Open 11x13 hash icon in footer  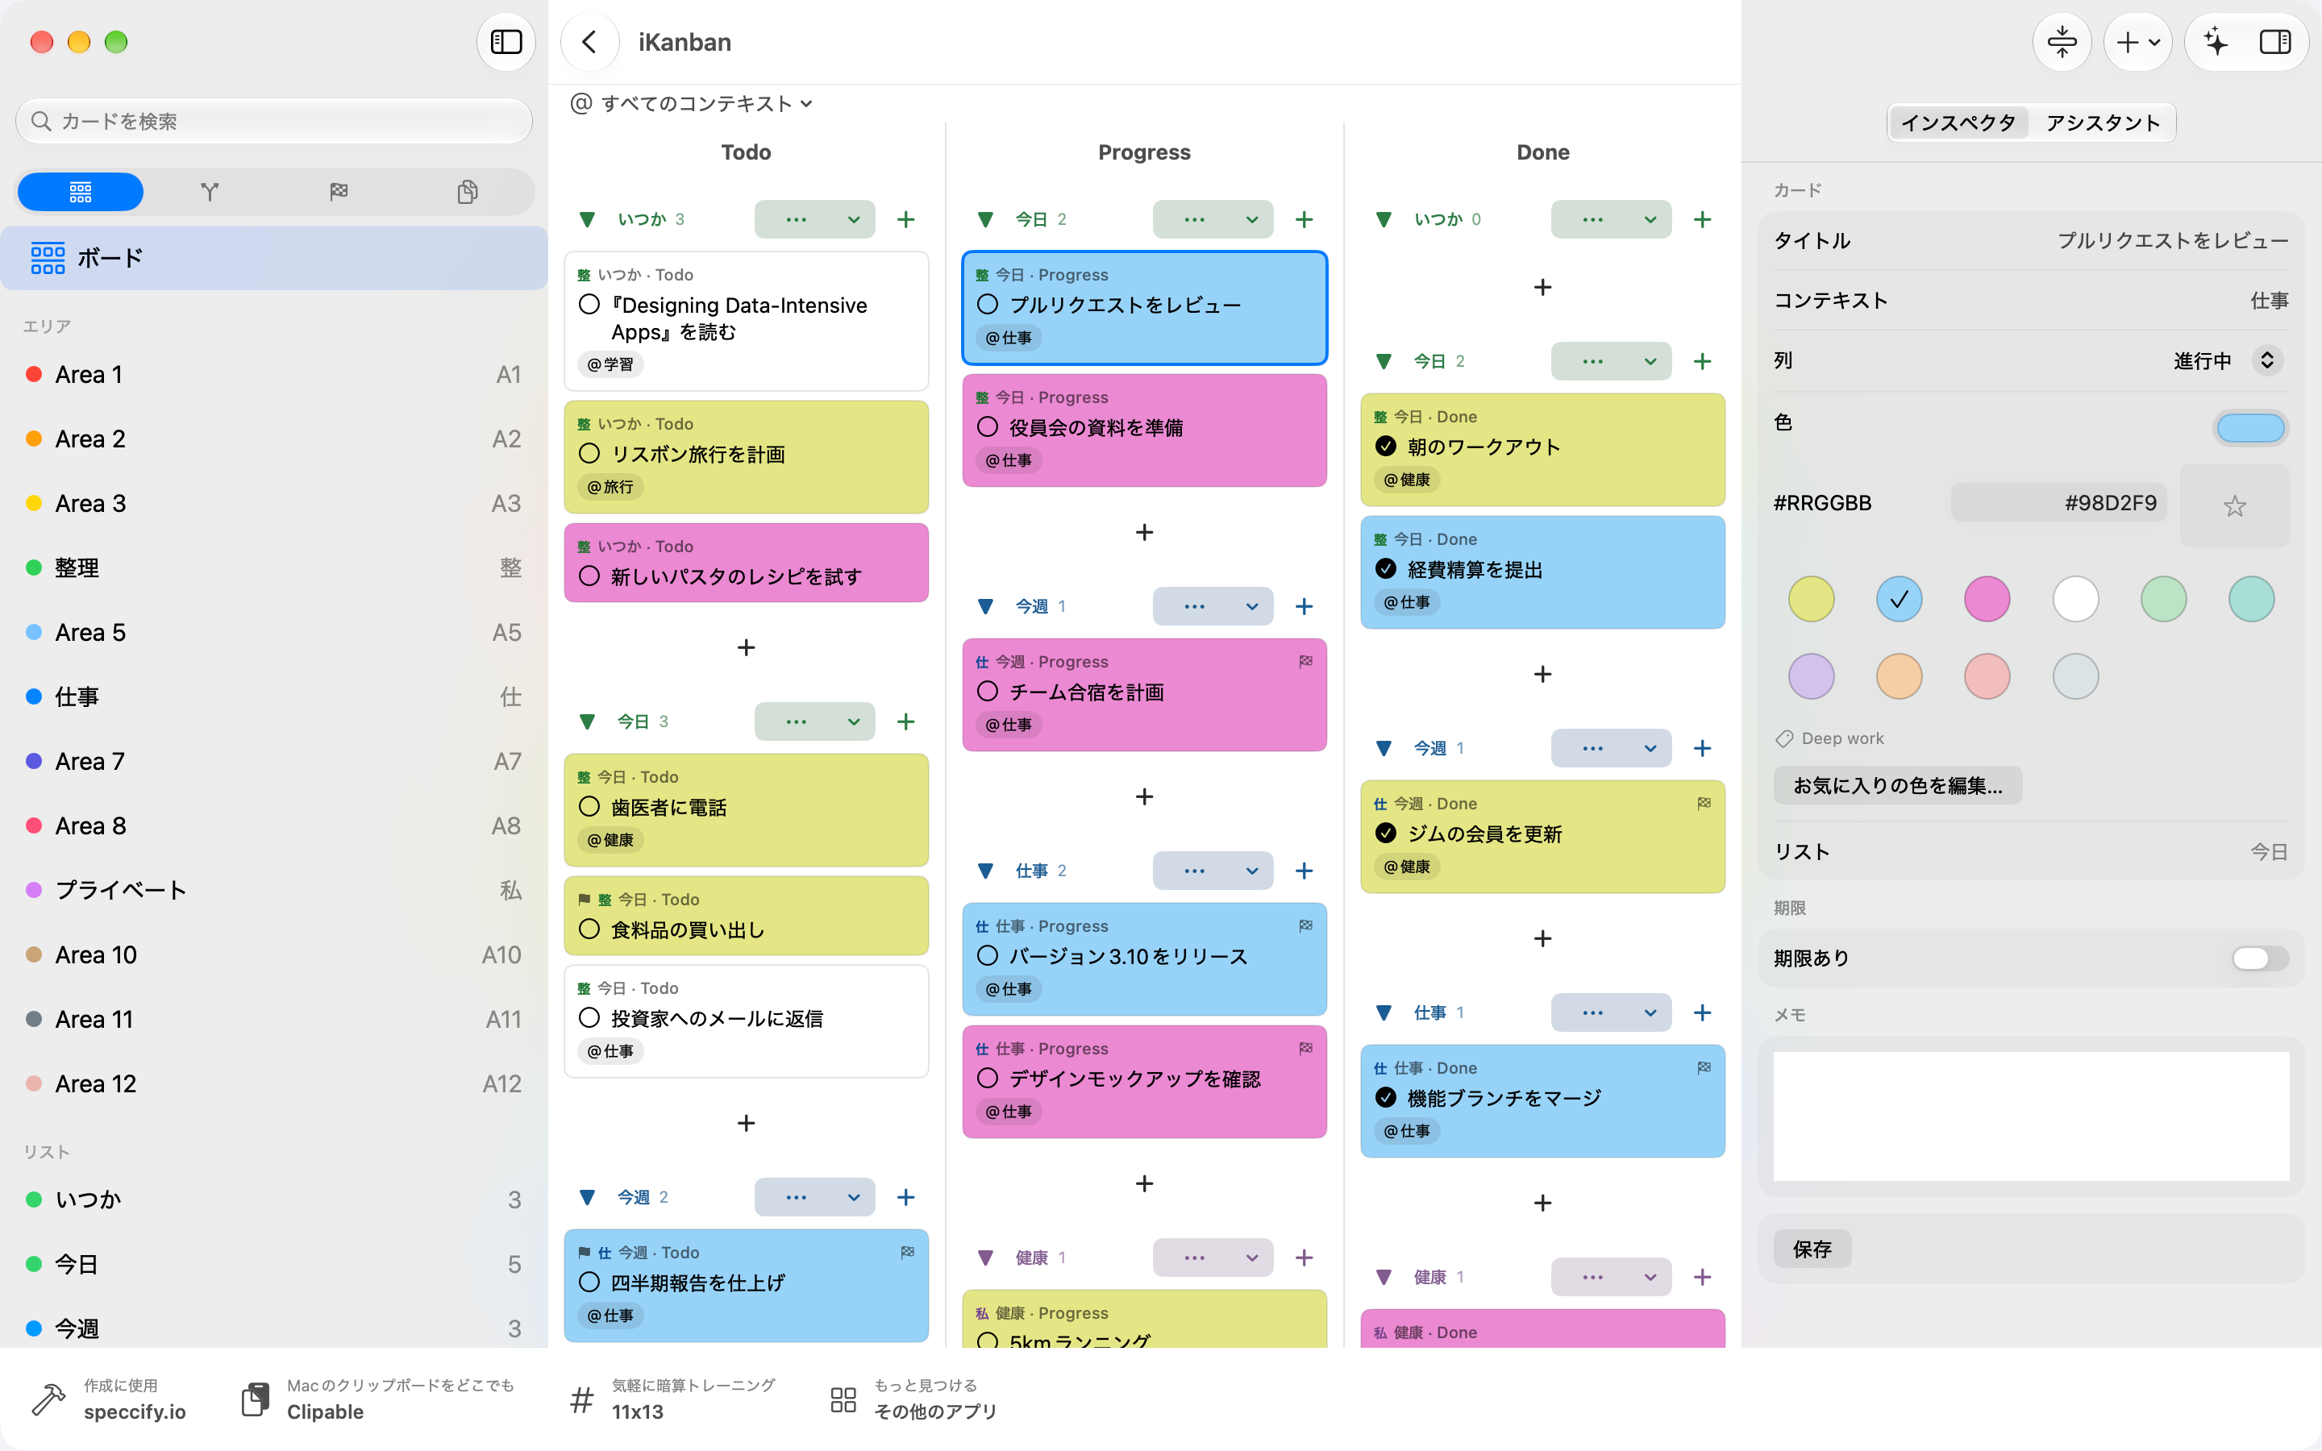(581, 1399)
